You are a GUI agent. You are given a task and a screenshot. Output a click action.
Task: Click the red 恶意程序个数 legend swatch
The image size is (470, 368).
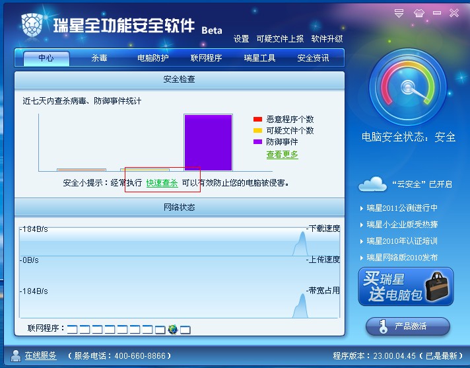pos(258,120)
